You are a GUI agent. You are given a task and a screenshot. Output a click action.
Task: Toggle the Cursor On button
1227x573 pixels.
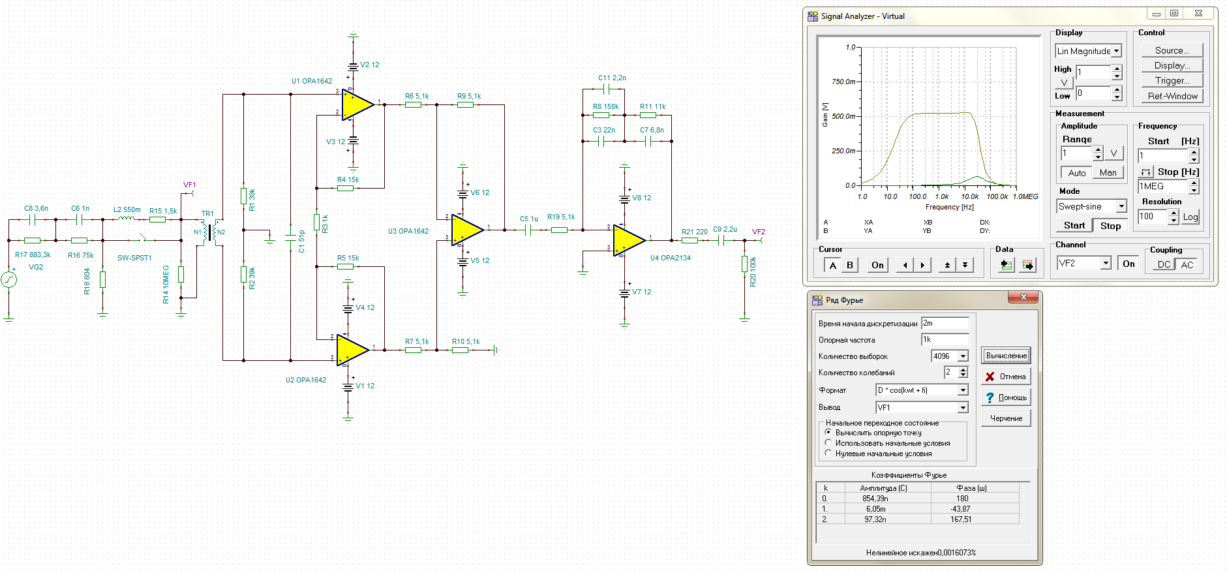[877, 265]
